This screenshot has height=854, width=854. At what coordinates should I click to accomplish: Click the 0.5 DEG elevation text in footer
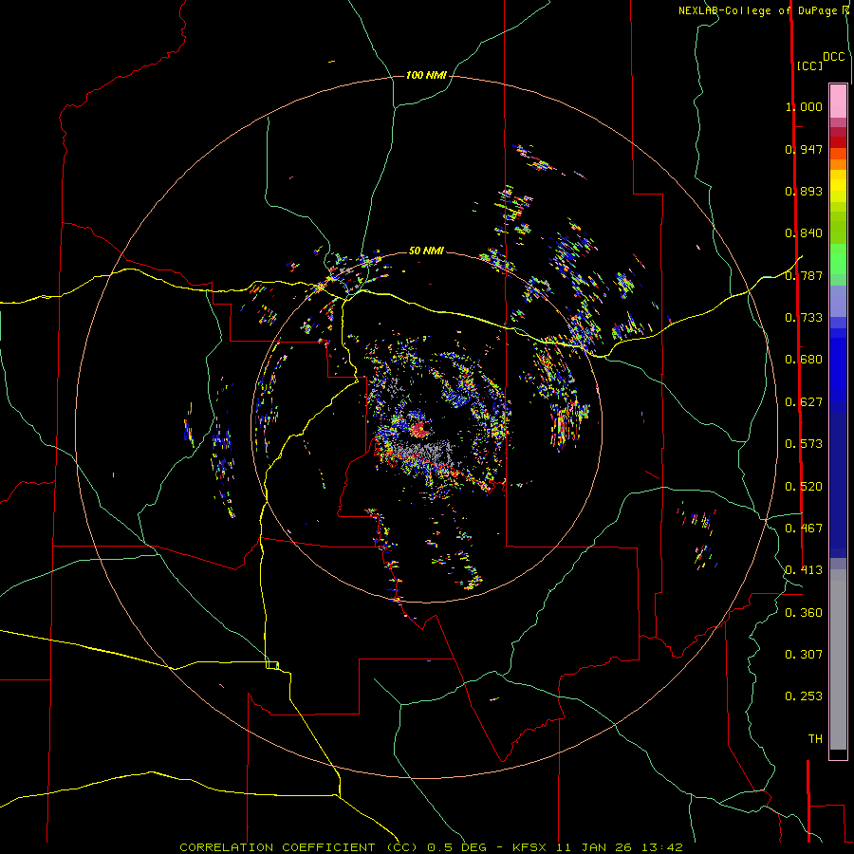coord(456,847)
